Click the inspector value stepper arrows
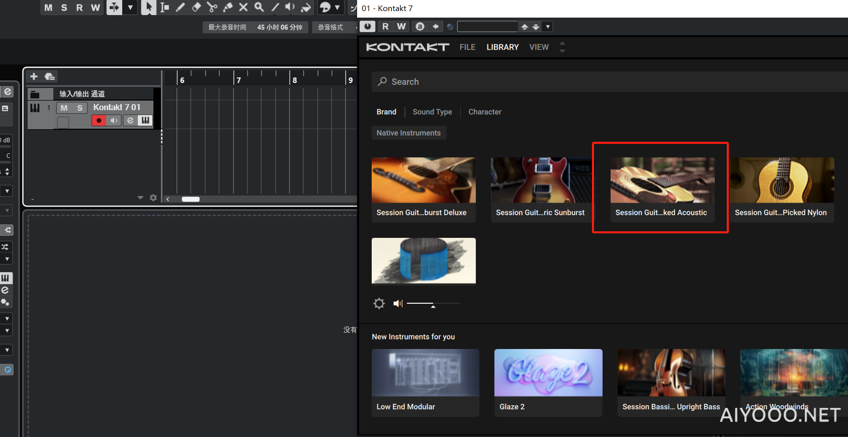Viewport: 848px width, 437px height. [x=7, y=171]
